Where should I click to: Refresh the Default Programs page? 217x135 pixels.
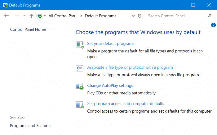(139, 16)
